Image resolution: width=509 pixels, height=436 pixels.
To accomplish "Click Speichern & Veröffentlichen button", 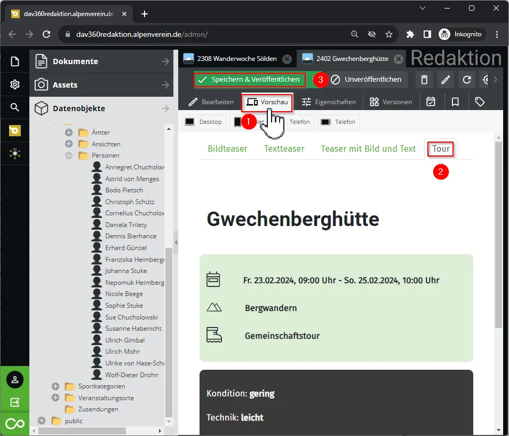I will pyautogui.click(x=250, y=80).
